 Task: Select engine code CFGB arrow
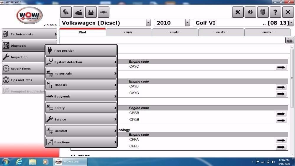[x=281, y=121]
